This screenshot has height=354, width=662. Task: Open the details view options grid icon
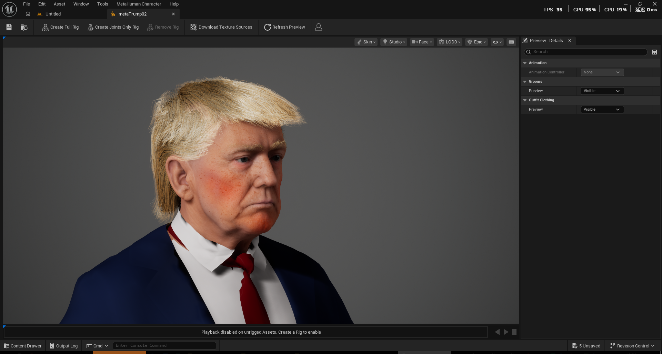click(x=654, y=52)
